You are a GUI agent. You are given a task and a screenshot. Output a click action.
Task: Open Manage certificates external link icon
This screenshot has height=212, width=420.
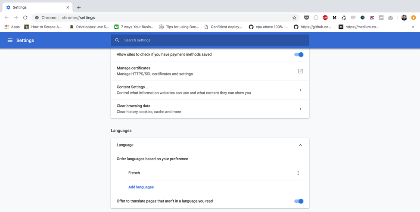[300, 71]
